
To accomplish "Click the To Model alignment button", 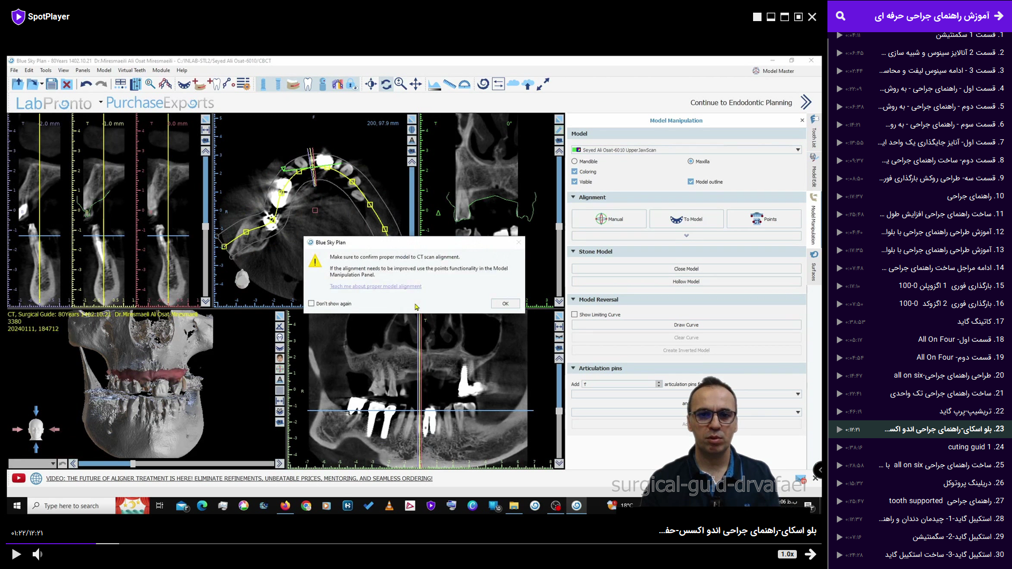I will tap(686, 219).
